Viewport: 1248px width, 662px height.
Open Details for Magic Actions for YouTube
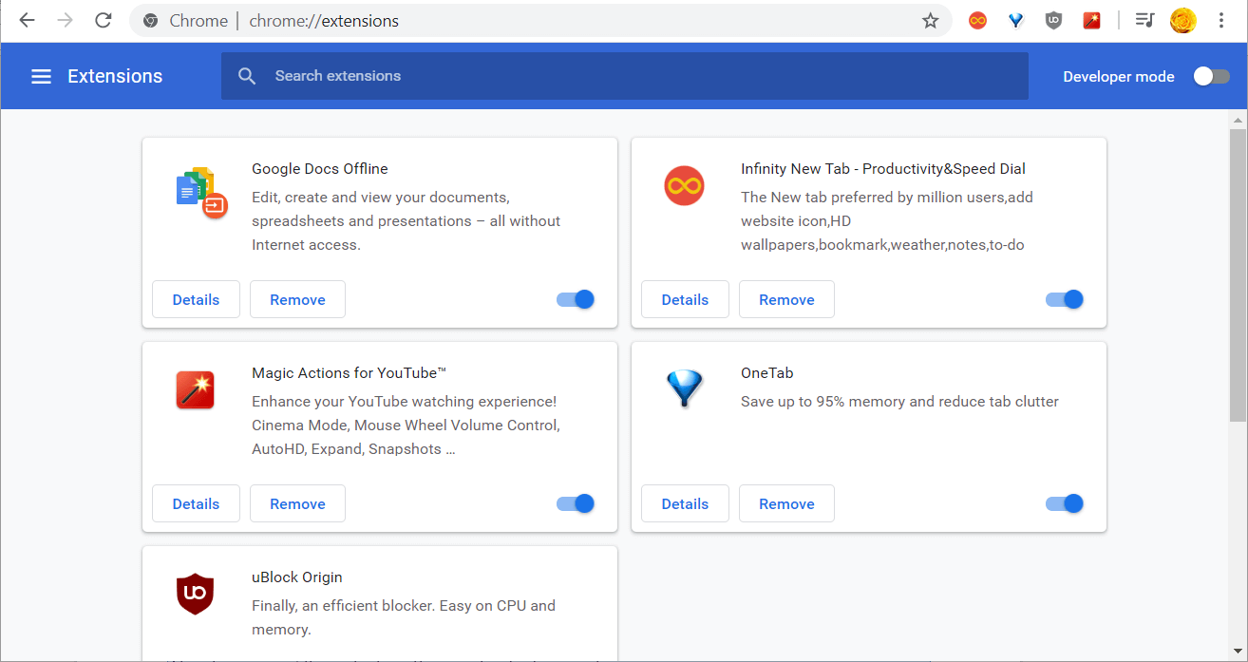196,503
